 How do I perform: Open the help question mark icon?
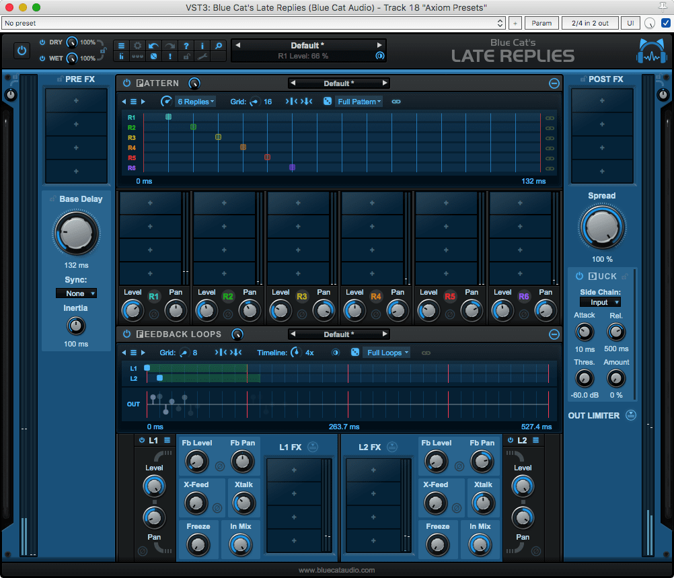coord(186,46)
